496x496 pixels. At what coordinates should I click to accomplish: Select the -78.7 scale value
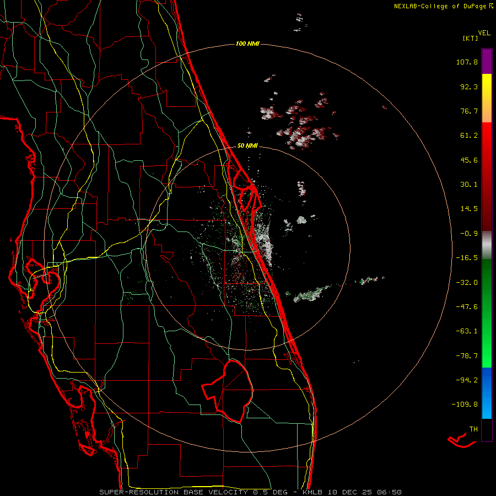[467, 356]
